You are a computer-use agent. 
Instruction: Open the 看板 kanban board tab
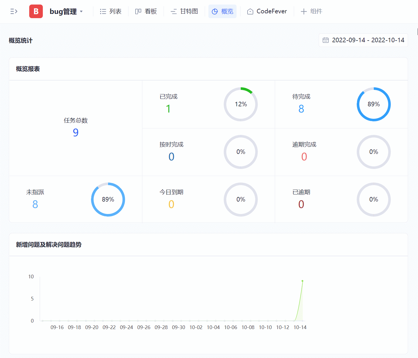(146, 11)
